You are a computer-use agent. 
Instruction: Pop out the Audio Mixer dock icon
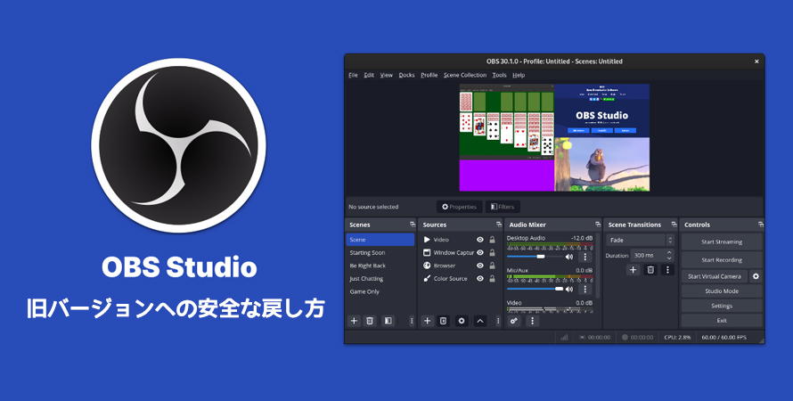coord(598,225)
